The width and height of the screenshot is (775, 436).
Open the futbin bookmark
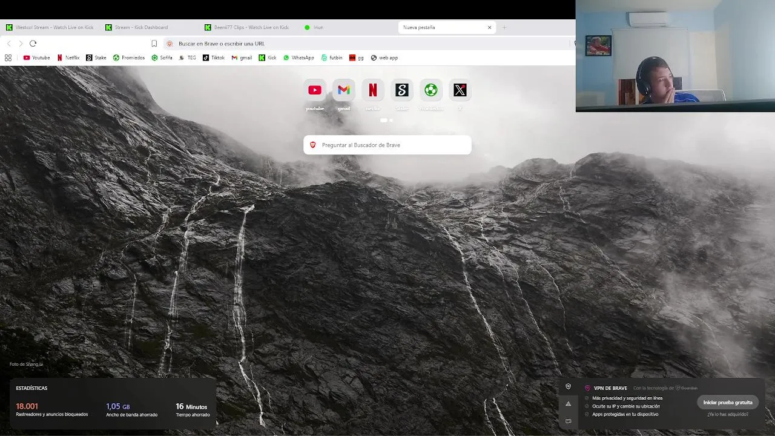tap(332, 58)
